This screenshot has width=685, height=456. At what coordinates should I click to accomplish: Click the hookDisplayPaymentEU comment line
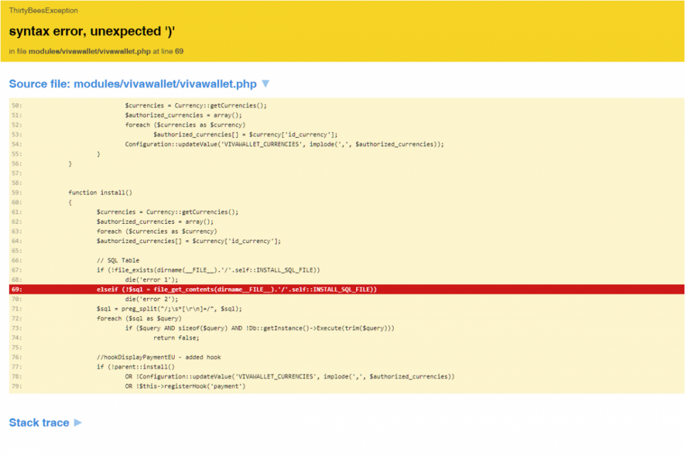pos(158,357)
